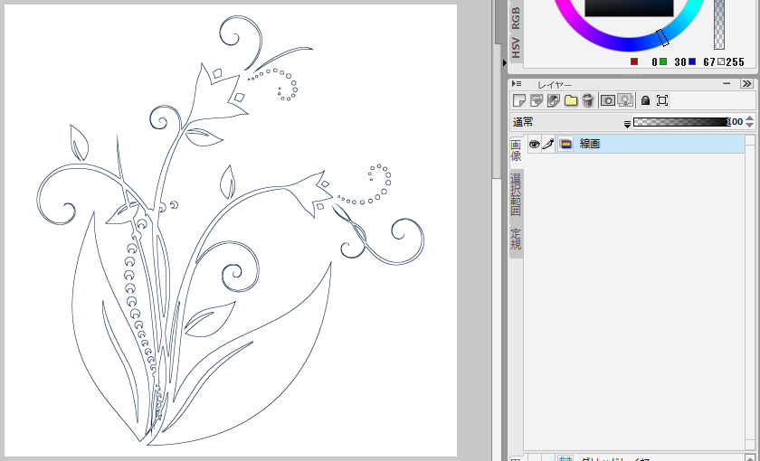Create a new layer folder
The image size is (760, 461).
(x=571, y=100)
